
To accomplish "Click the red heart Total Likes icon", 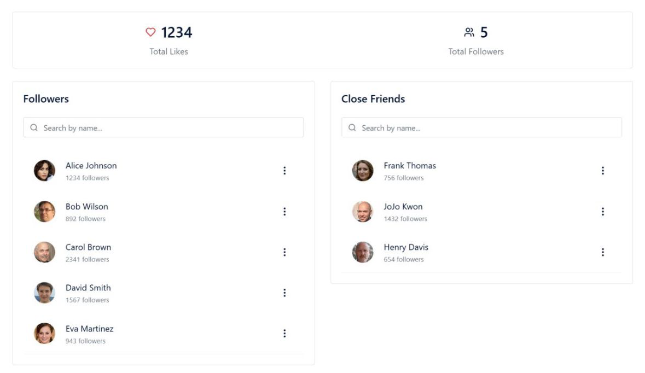I will [150, 32].
